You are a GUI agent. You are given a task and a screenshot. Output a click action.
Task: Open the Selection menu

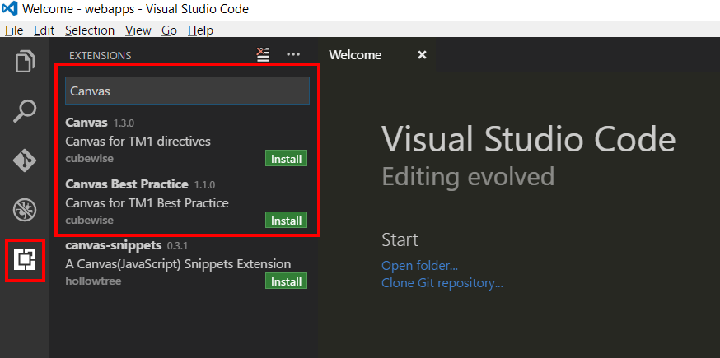coord(90,30)
